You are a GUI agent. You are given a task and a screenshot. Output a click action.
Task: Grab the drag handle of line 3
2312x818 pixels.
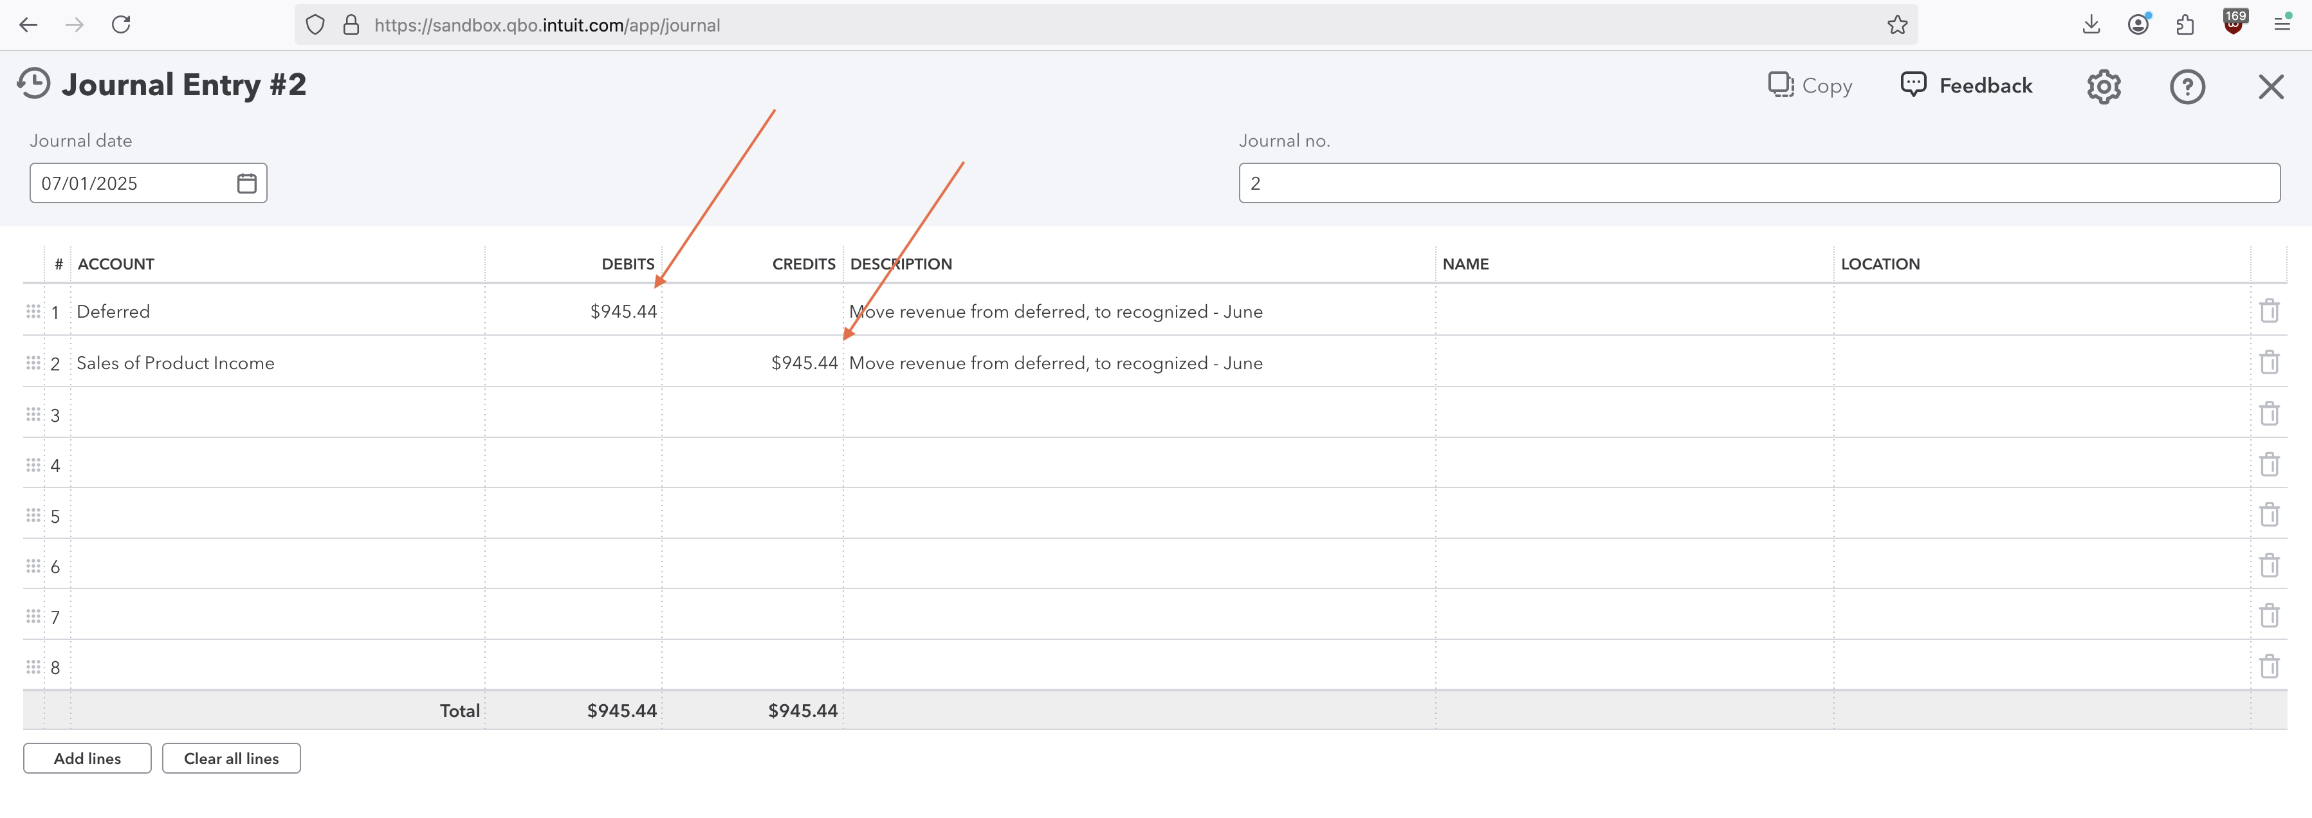tap(33, 414)
